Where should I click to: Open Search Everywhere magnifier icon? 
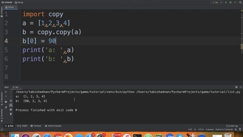coord(240,2)
